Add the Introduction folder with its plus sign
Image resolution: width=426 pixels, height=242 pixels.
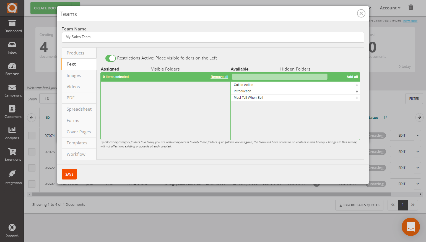pyautogui.click(x=357, y=91)
